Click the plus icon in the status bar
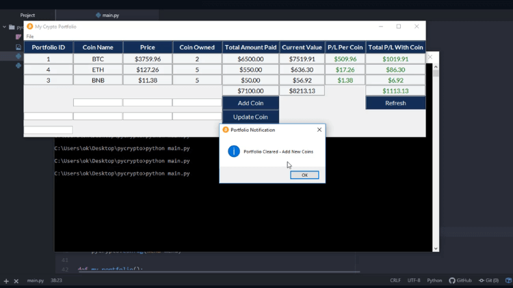This screenshot has height=288, width=513. [x=6, y=280]
